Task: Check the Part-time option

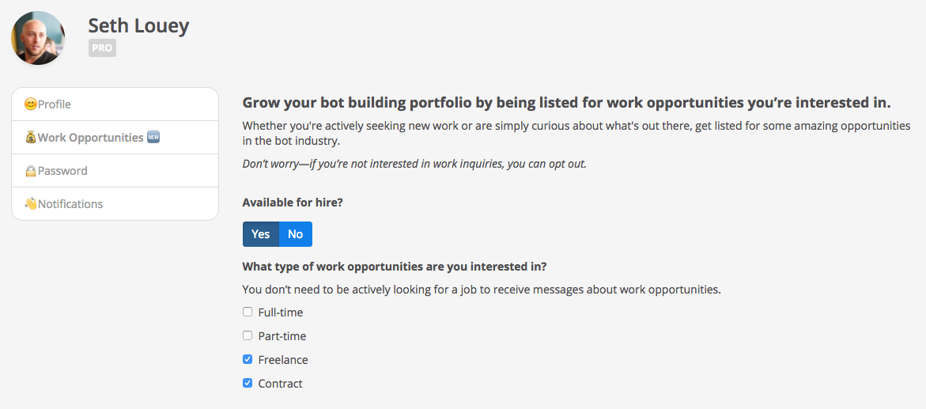Action: coord(248,335)
